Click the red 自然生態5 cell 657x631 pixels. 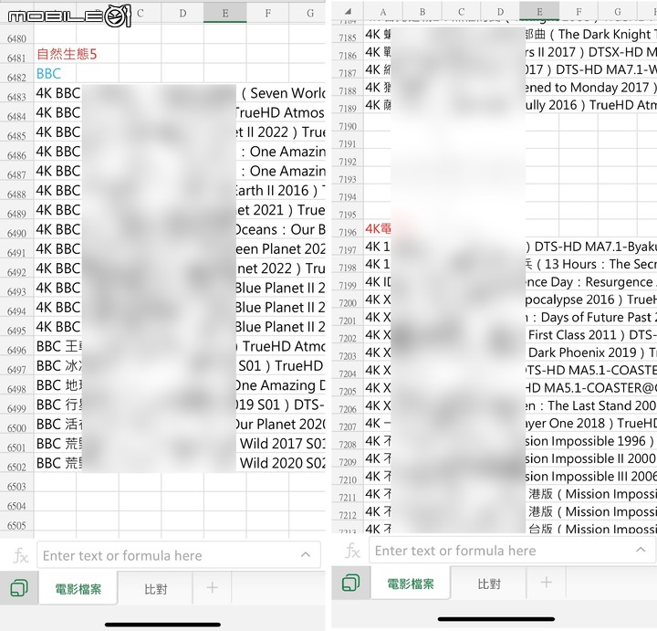coord(67,54)
